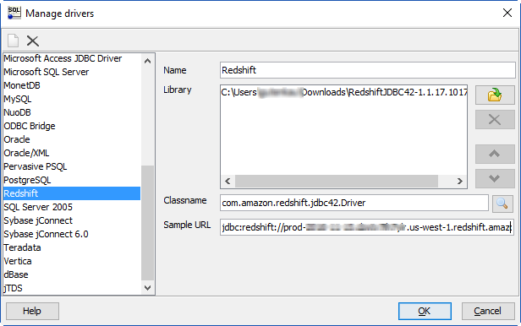521x326 pixels.
Task: Select the Oracle driver entry
Action: pos(72,139)
